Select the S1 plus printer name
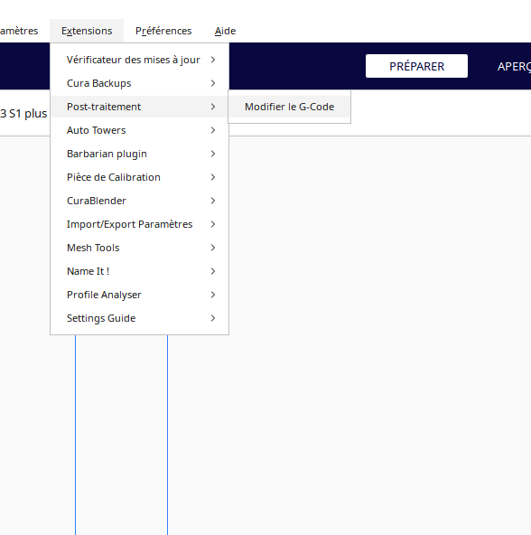 pos(23,113)
